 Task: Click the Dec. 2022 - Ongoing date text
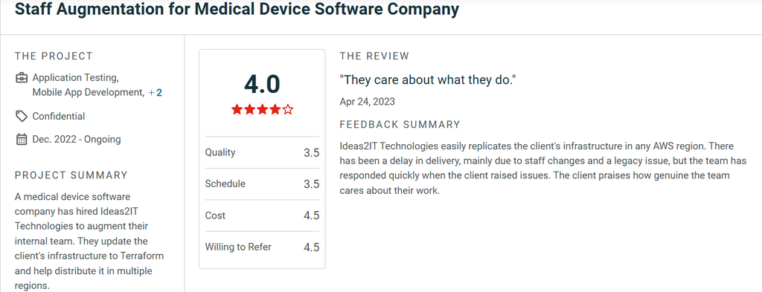77,140
